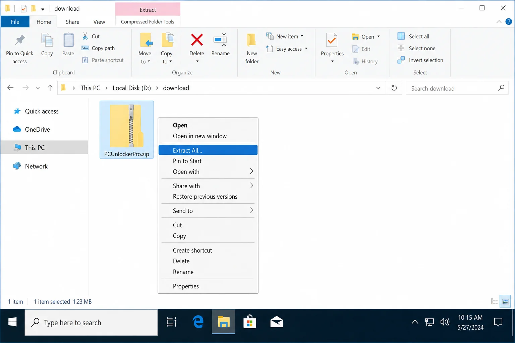
Task: Open the Copy to folder menu
Action: 167,49
